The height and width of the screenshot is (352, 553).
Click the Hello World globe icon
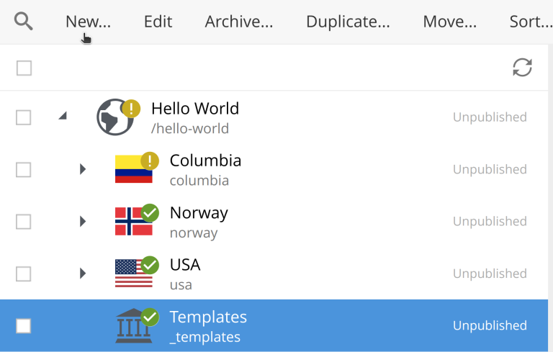(114, 117)
